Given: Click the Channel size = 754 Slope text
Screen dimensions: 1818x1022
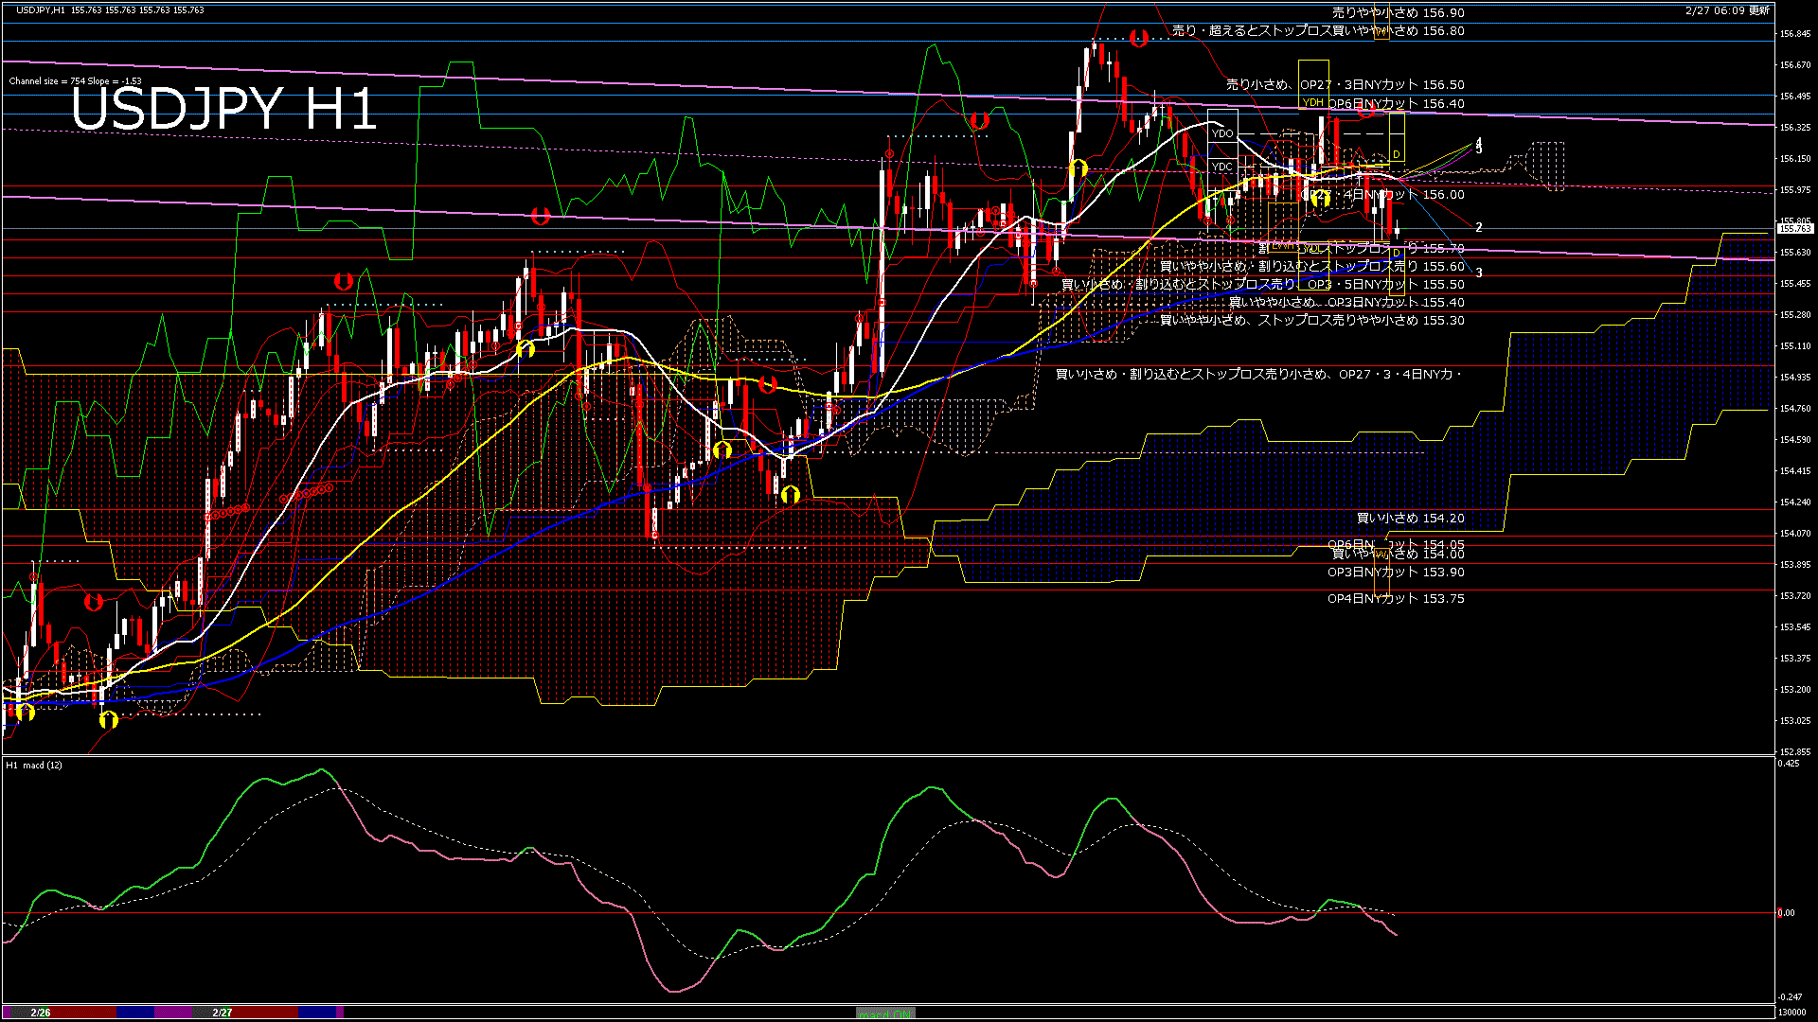Looking at the screenshot, I should (x=76, y=81).
